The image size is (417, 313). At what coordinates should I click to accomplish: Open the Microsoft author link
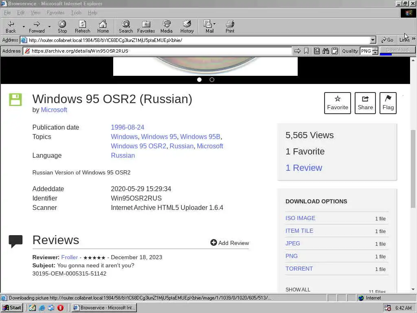click(x=54, y=110)
